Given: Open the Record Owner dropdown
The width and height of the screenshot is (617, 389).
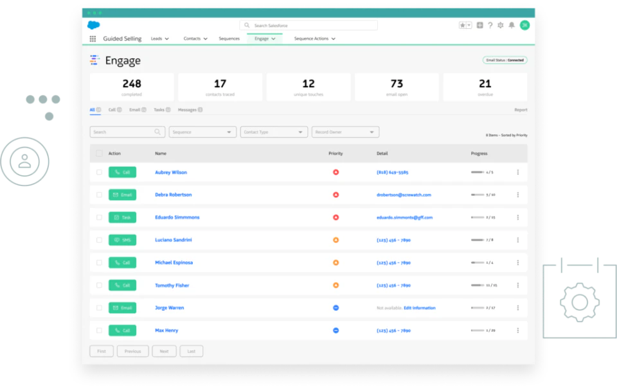Looking at the screenshot, I should [345, 132].
